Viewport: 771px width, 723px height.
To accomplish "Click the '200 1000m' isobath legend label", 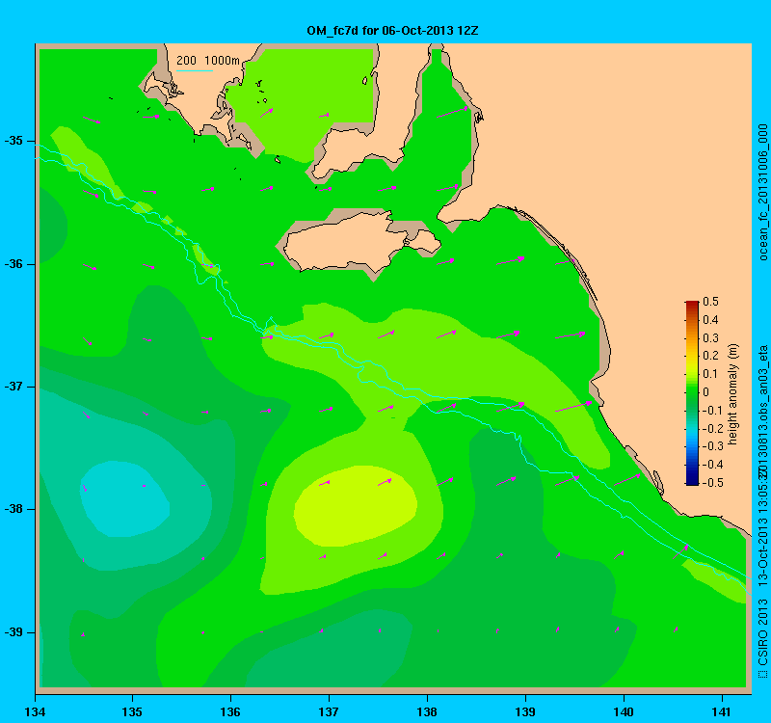I will [x=208, y=61].
